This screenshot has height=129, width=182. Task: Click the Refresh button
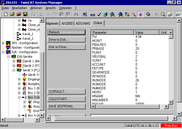[67, 32]
